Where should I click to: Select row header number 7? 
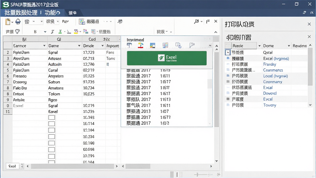click(8, 82)
